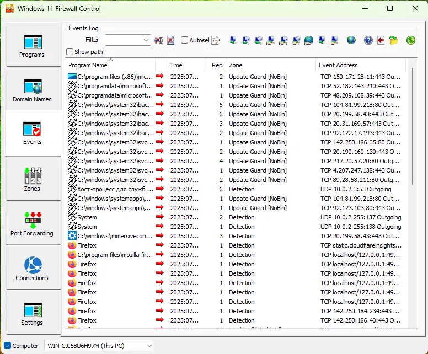Click the standalone globe icon in toolbar
The width and height of the screenshot is (428, 354).
351,40
